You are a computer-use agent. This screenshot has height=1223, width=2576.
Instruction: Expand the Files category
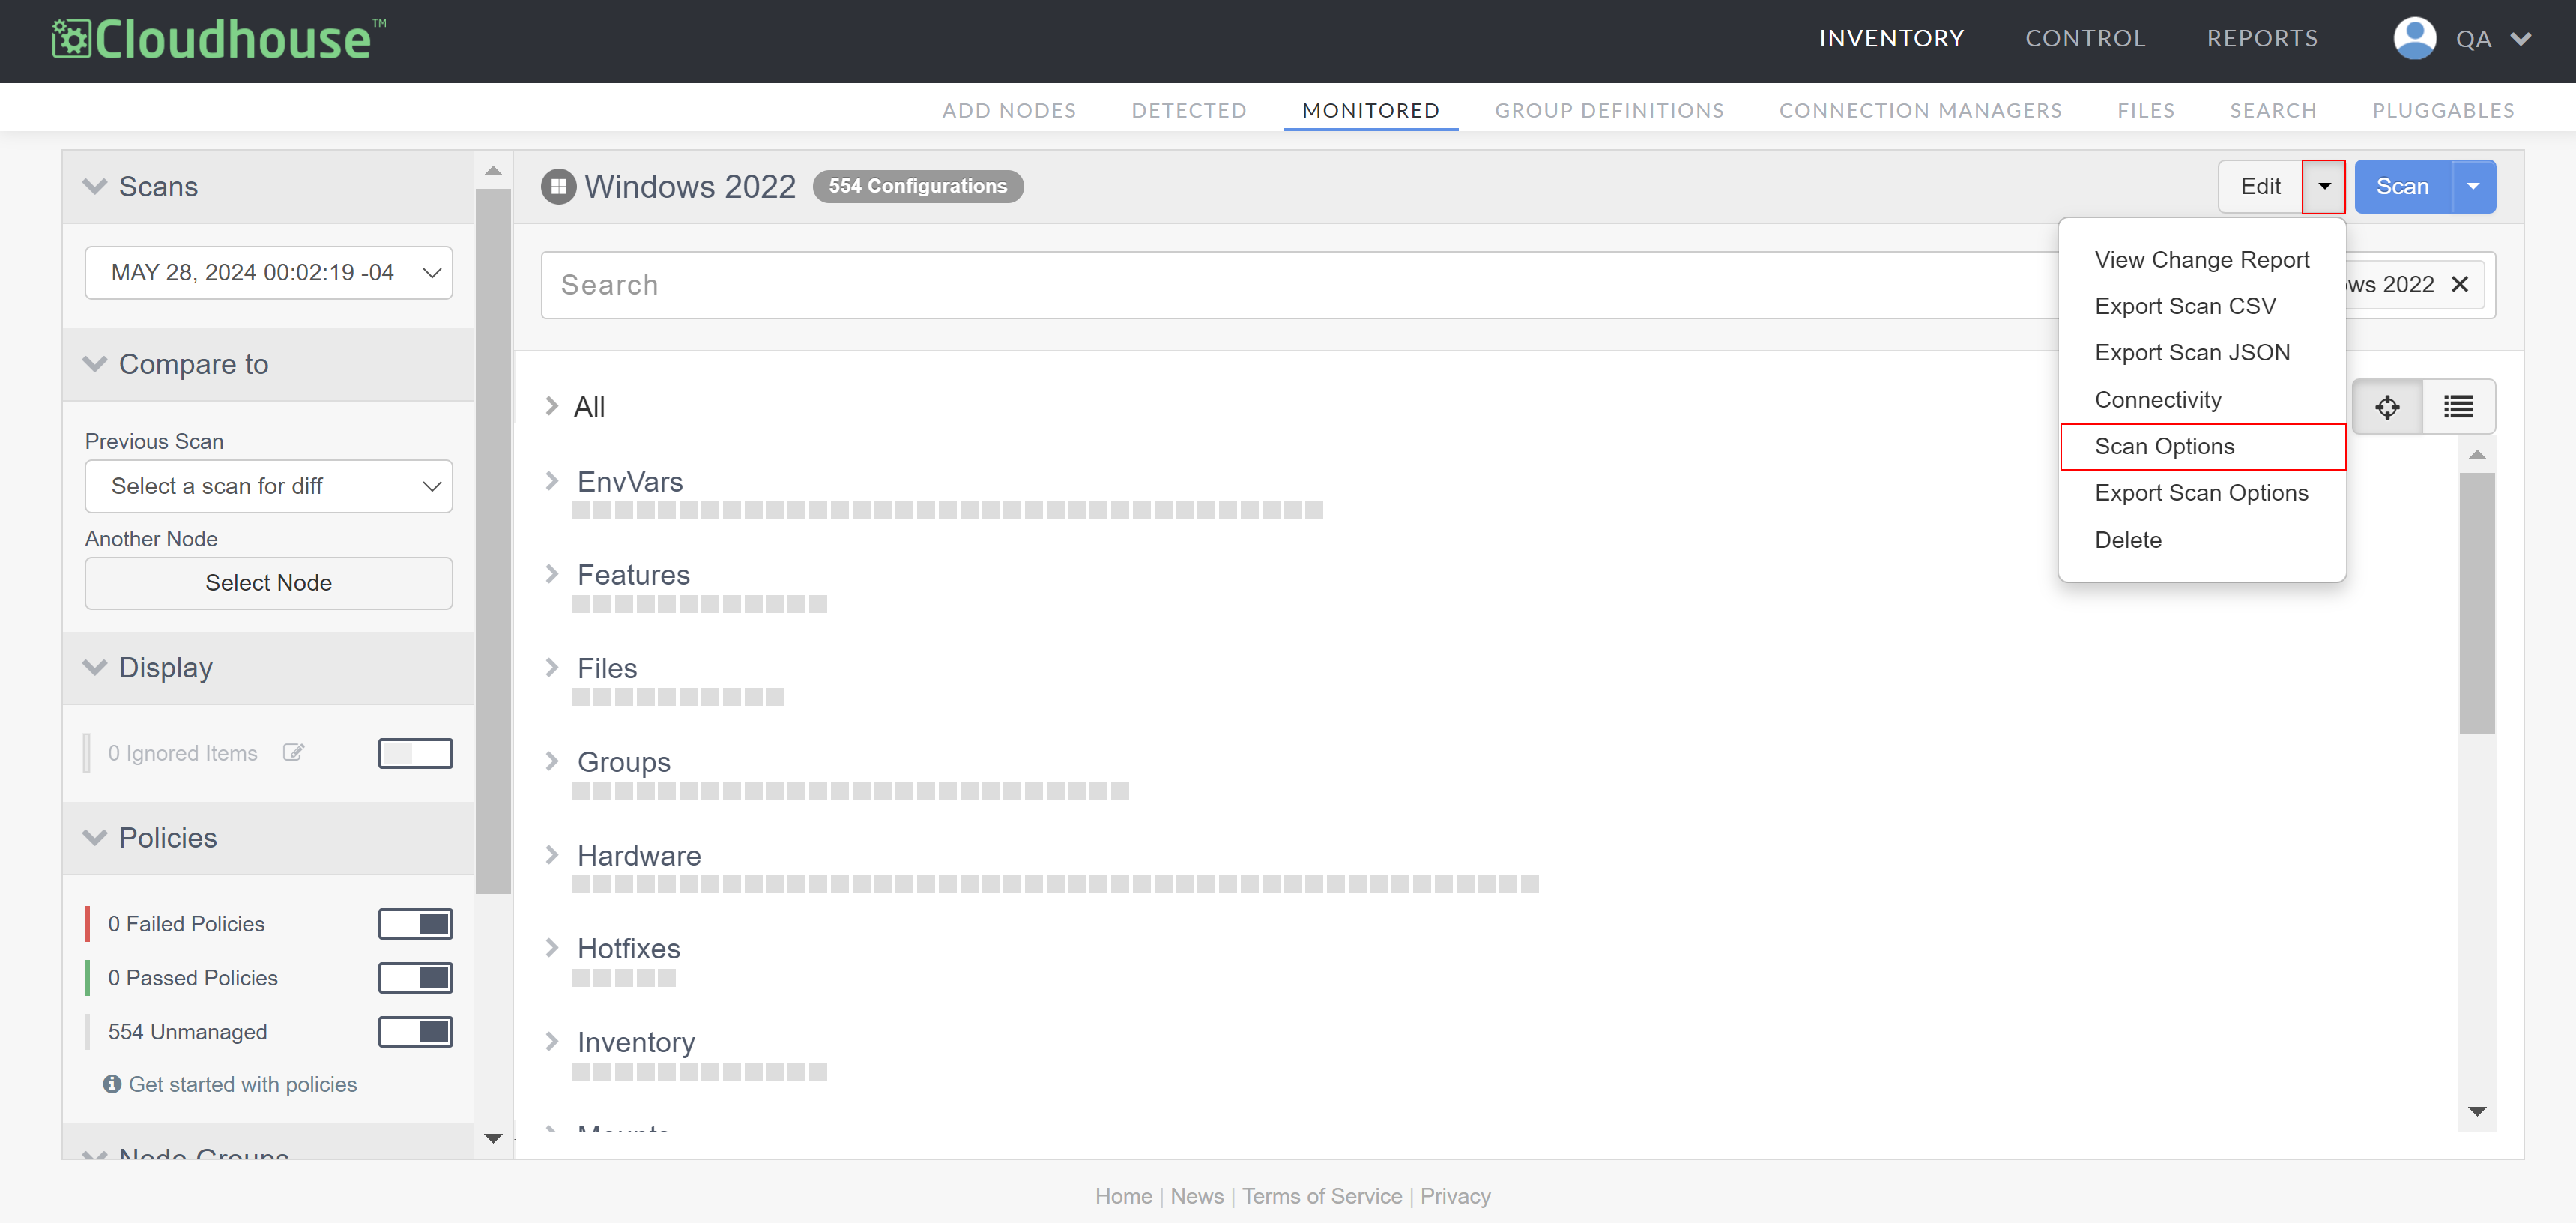552,667
